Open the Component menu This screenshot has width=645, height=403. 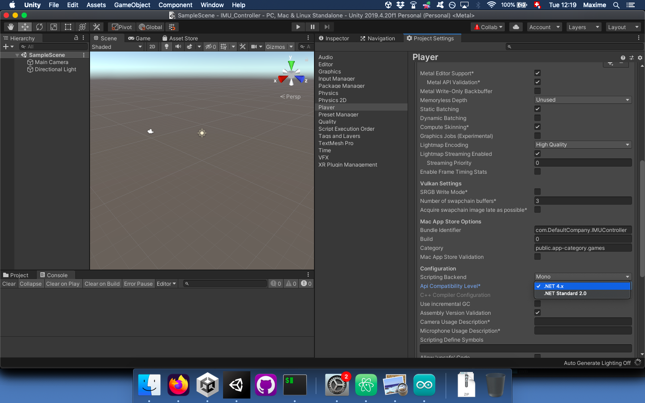pyautogui.click(x=175, y=5)
